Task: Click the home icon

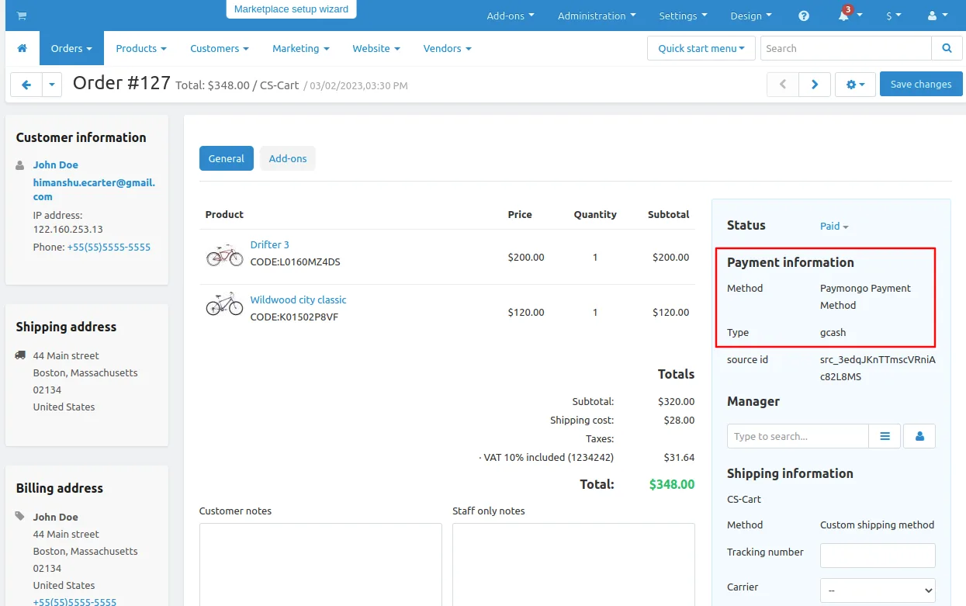Action: click(23, 48)
